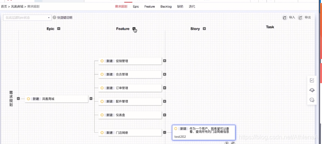The image size is (322, 144).
Task: Select the 会员管理 feature card
Action: point(130,74)
